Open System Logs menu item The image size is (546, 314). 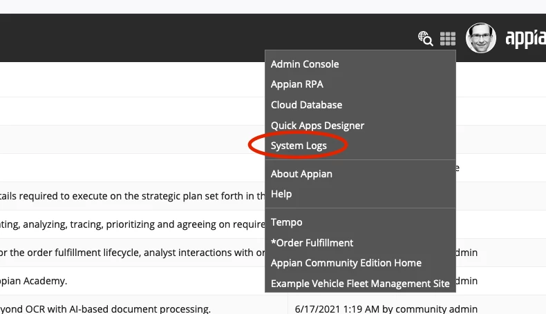click(299, 146)
